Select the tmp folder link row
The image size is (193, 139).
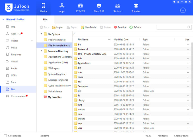point(132,123)
